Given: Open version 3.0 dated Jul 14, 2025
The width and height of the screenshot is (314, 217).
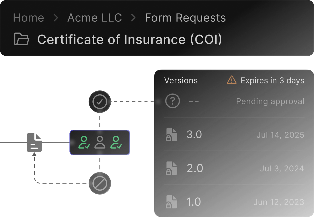Looking at the screenshot, I should 194,135.
